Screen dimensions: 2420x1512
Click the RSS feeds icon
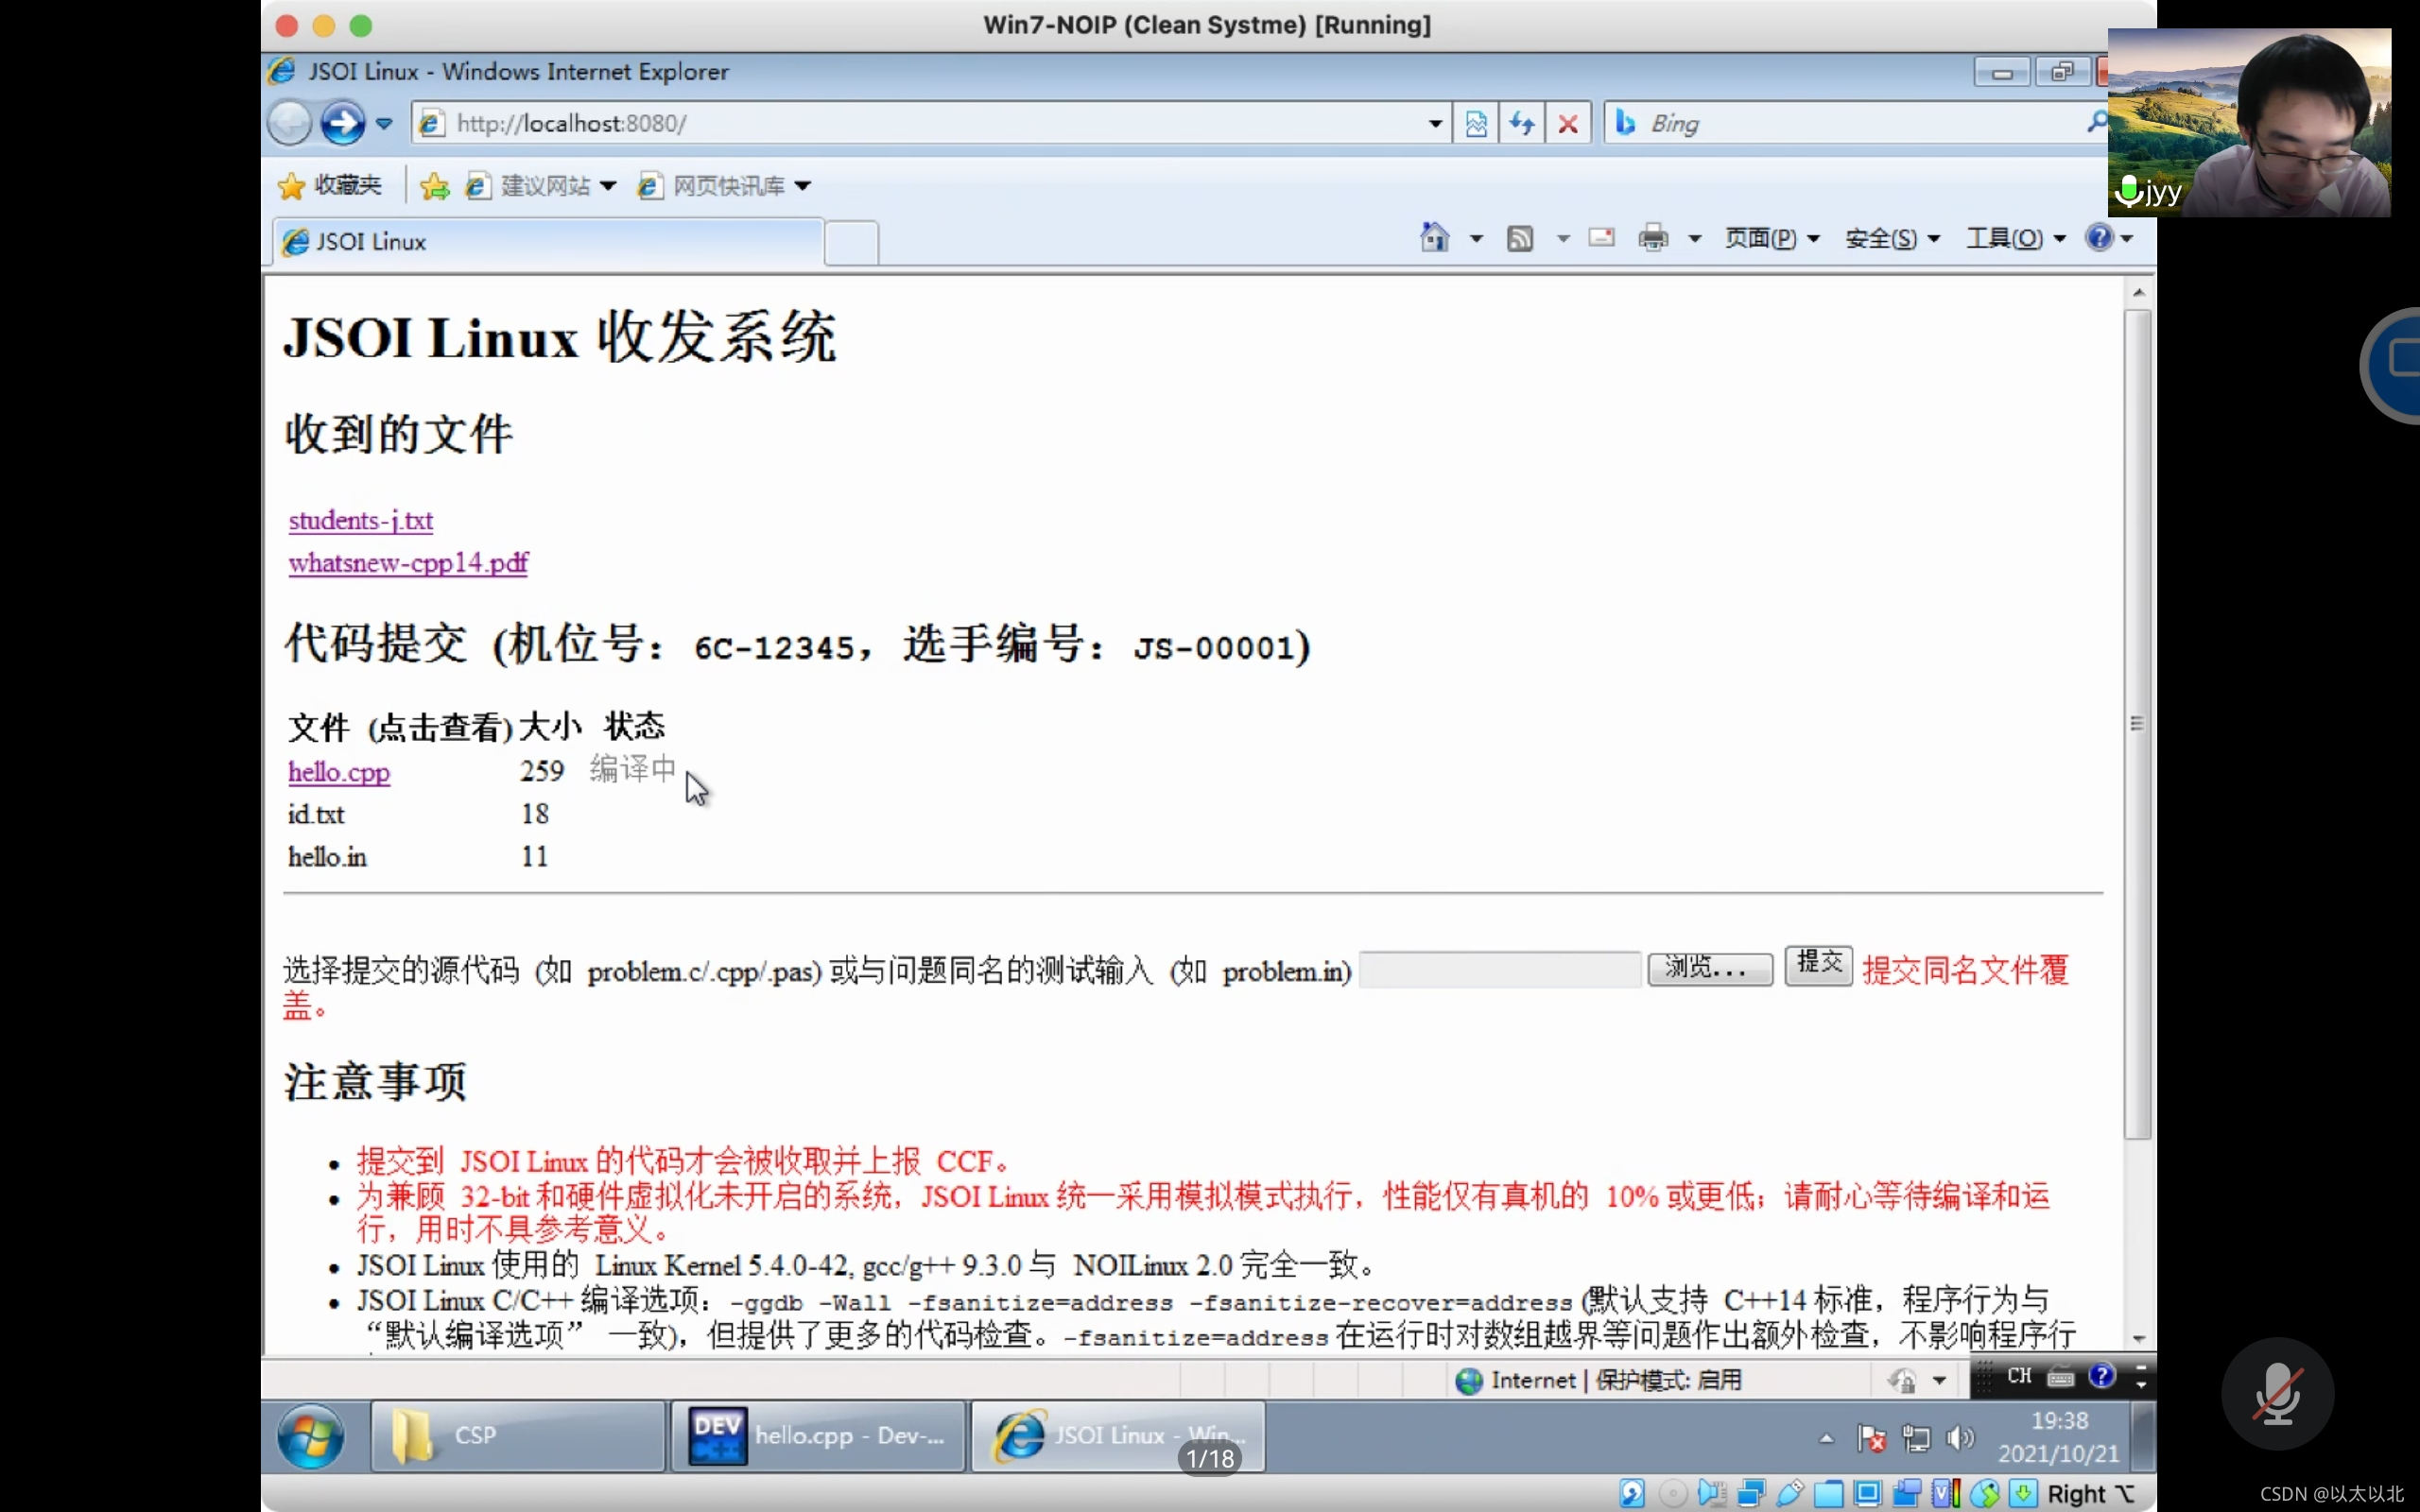[1519, 238]
